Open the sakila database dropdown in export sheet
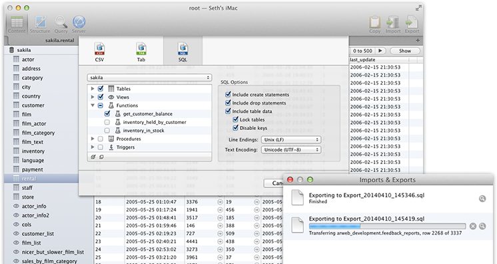The width and height of the screenshot is (497, 264). coord(149,77)
